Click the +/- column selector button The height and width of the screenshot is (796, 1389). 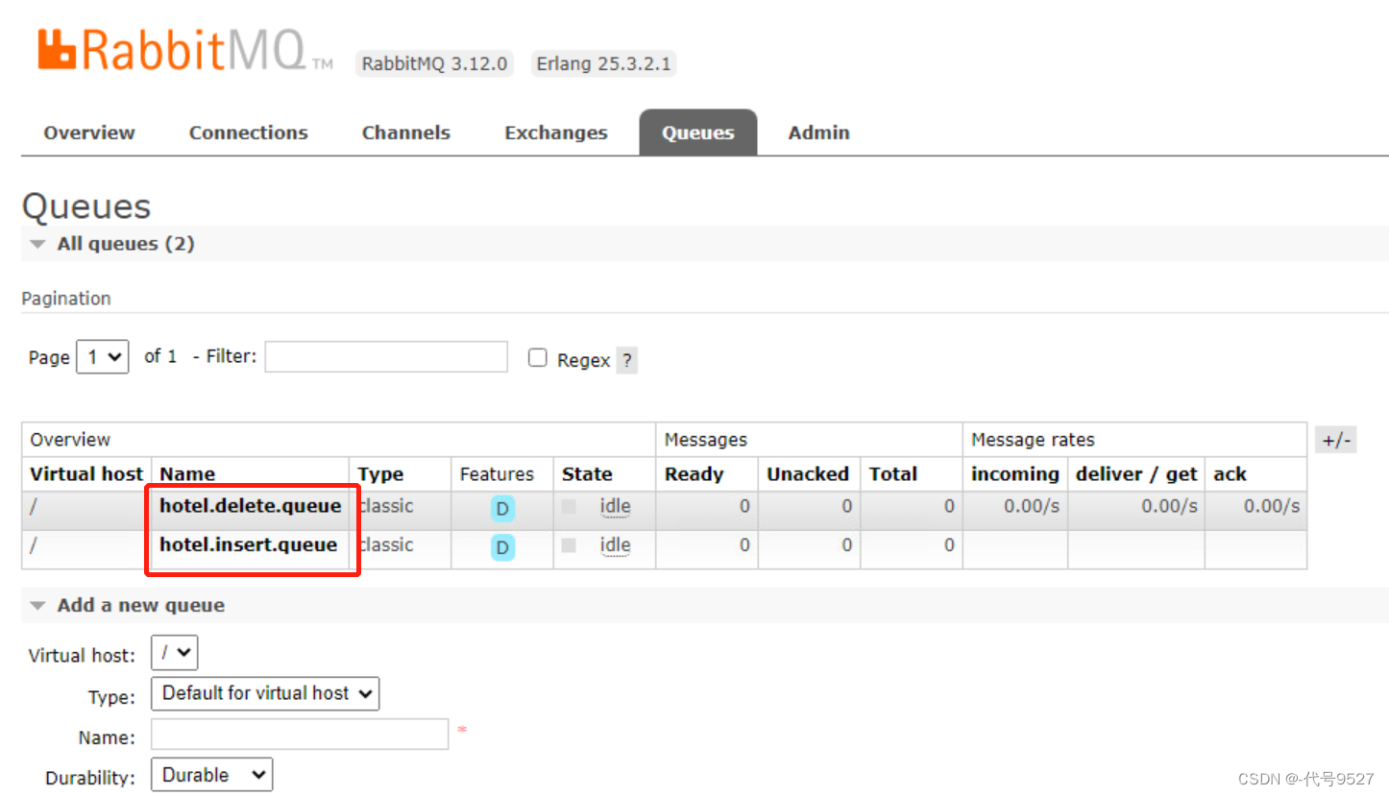click(x=1336, y=441)
